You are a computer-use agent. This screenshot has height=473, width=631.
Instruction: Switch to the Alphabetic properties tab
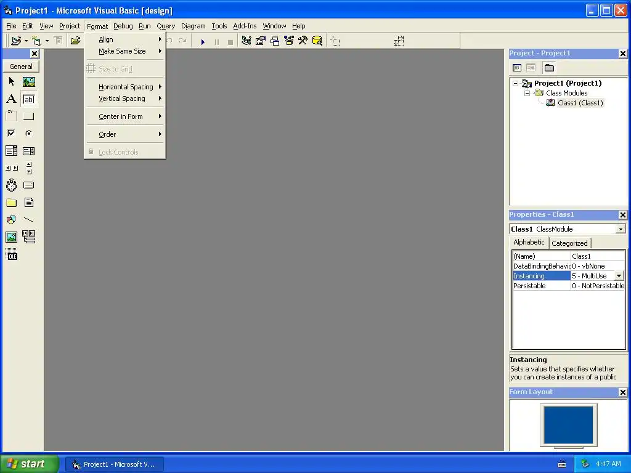pos(529,242)
